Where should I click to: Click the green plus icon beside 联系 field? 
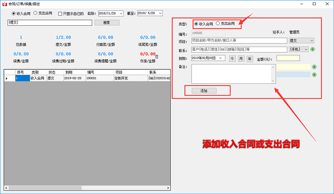pos(313,49)
